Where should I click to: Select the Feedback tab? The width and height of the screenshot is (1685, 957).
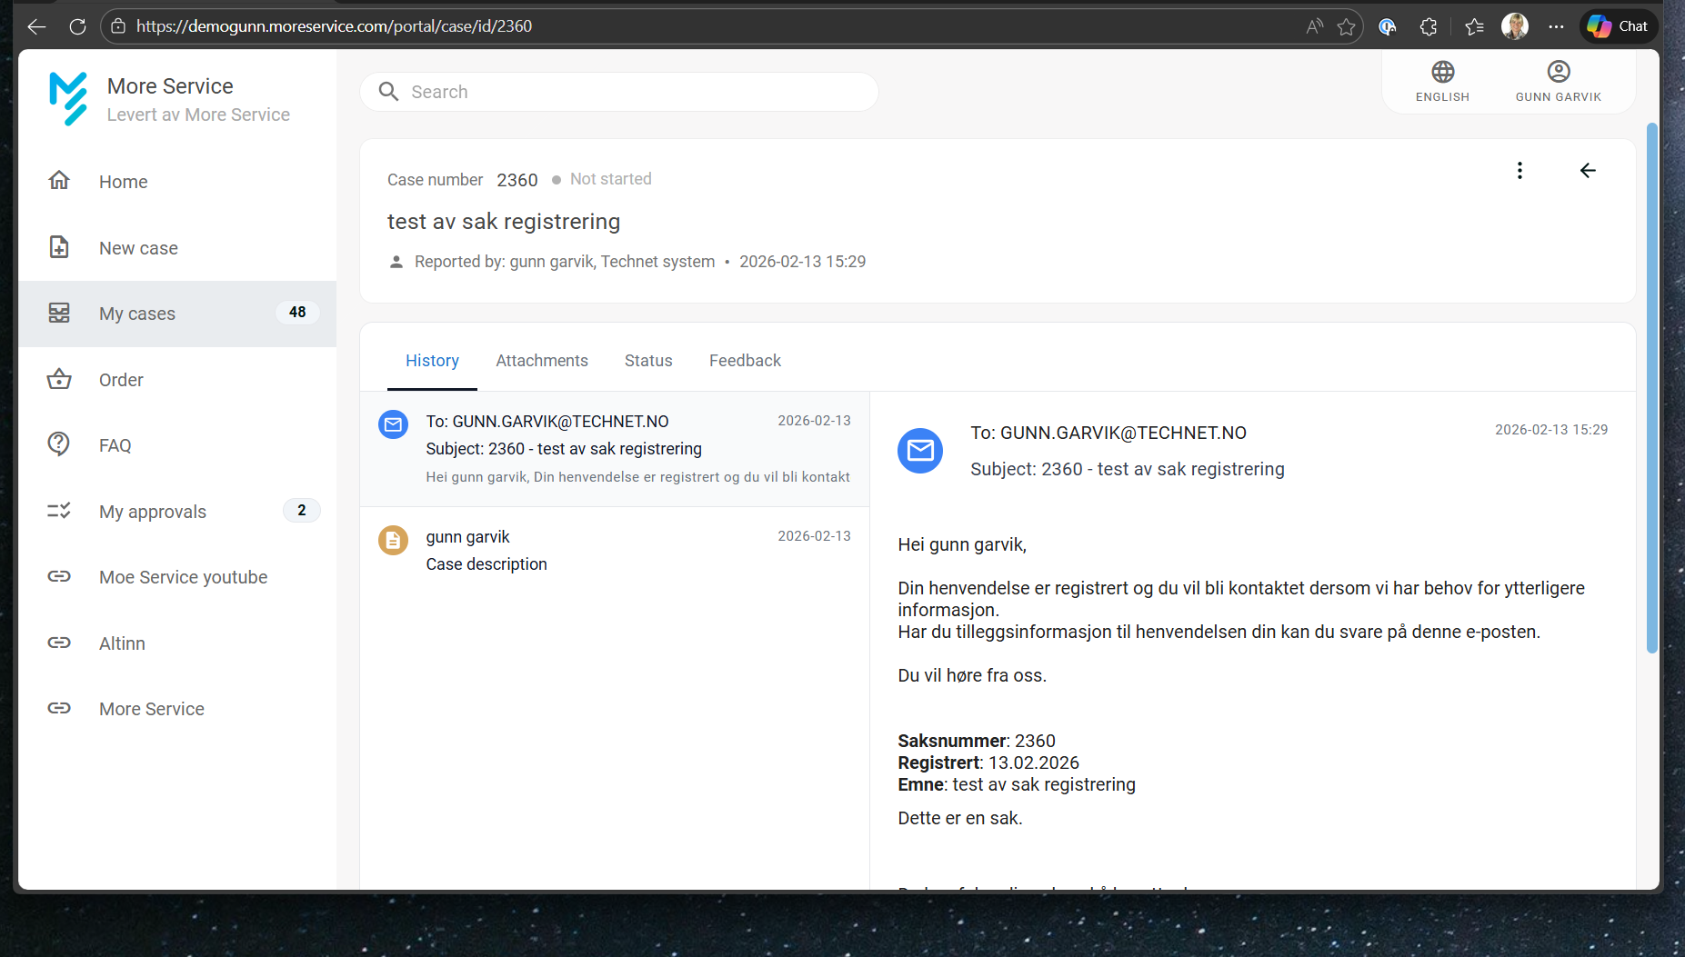point(745,361)
